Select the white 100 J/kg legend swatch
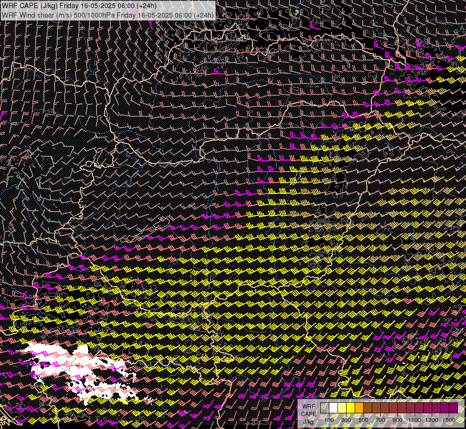This screenshot has width=466, height=429. point(334,408)
